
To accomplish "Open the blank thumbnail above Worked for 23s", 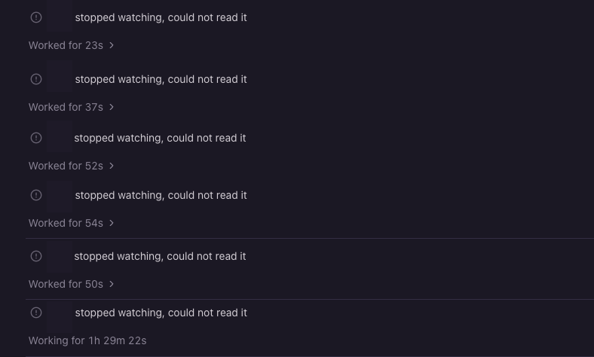I will (60, 16).
